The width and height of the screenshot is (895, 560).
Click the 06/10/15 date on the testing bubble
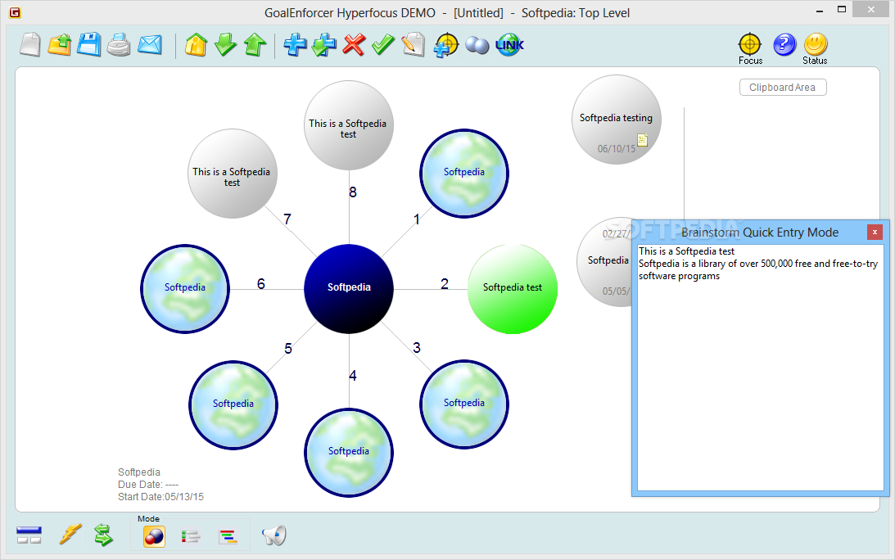tap(617, 148)
